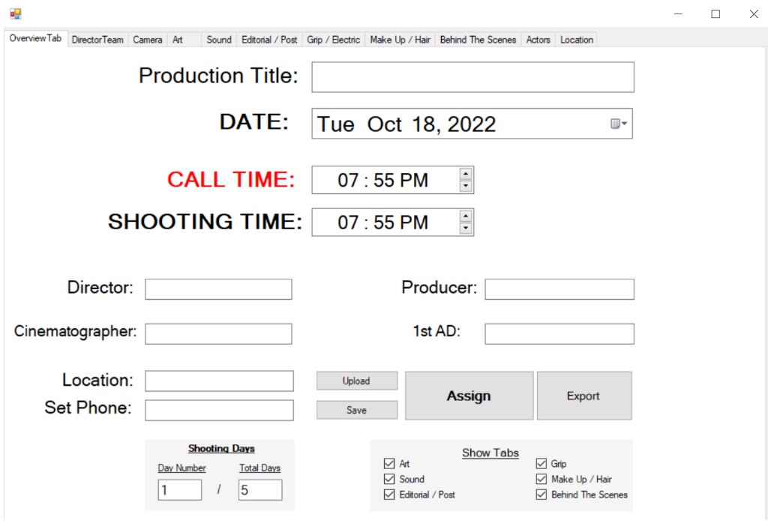The height and width of the screenshot is (526, 768).
Task: Click the Save button
Action: click(356, 410)
